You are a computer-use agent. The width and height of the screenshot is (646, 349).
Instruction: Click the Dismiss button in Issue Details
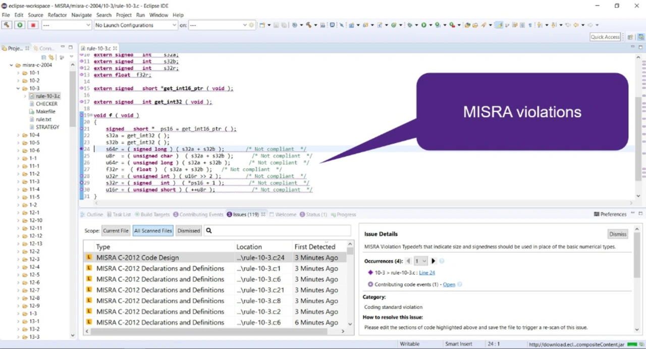pyautogui.click(x=617, y=234)
